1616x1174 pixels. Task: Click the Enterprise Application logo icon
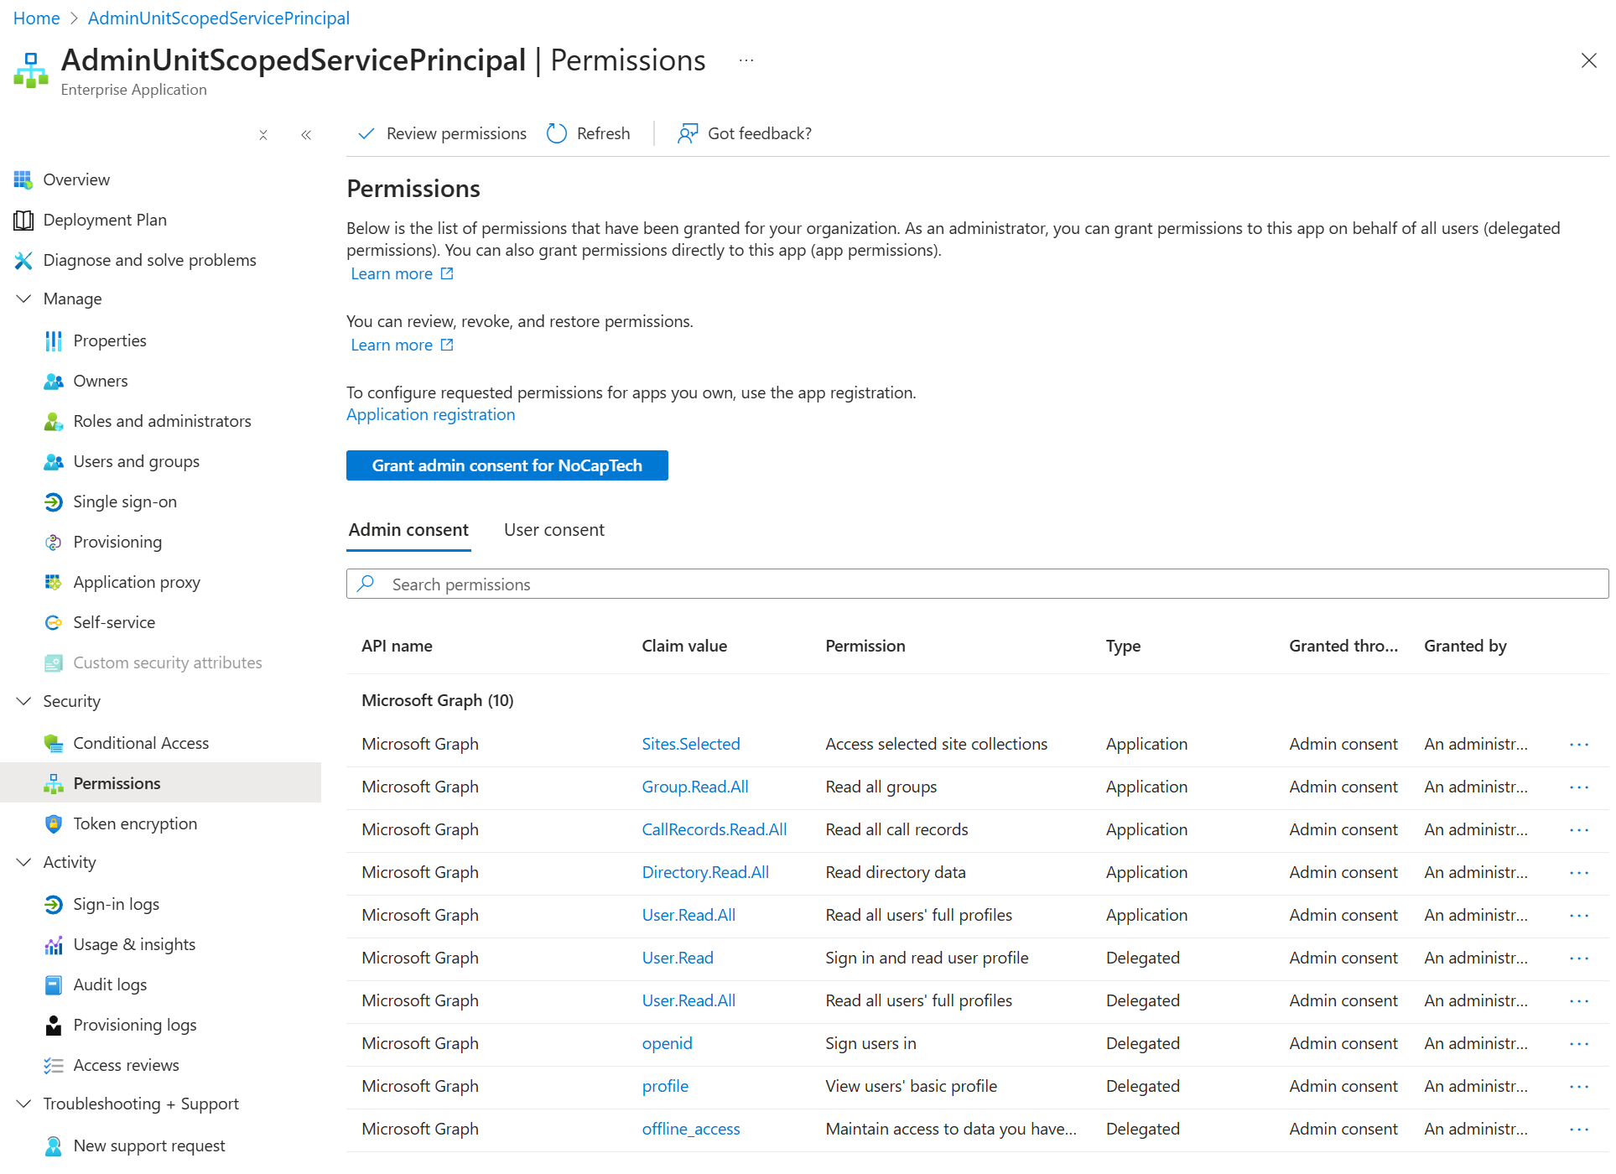click(x=31, y=70)
